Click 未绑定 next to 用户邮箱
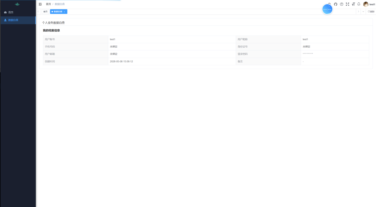The image size is (376, 207). click(x=113, y=54)
